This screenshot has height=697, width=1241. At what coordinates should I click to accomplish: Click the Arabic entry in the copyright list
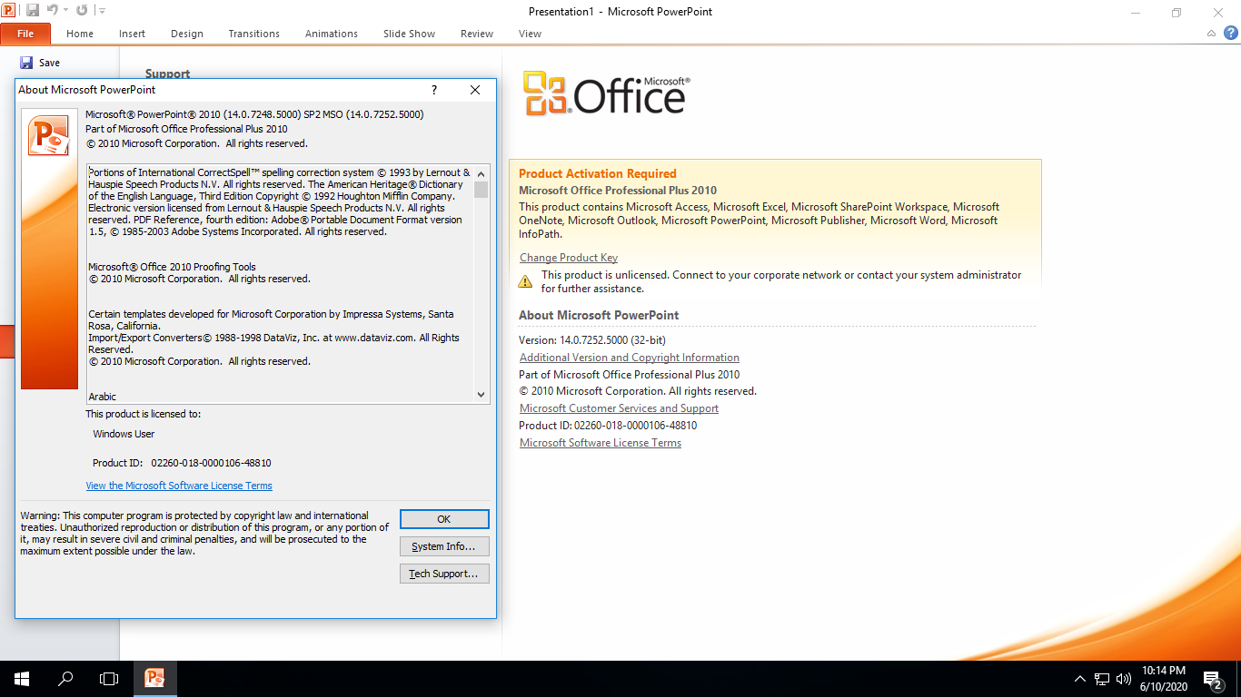tap(103, 397)
